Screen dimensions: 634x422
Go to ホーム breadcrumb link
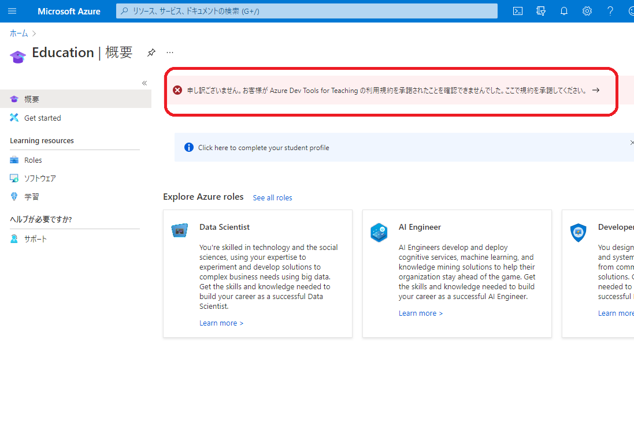pos(18,33)
